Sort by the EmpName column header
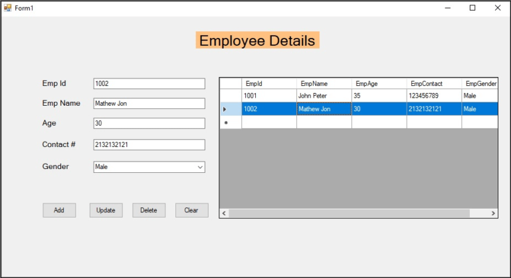The height and width of the screenshot is (278, 511). click(x=324, y=84)
